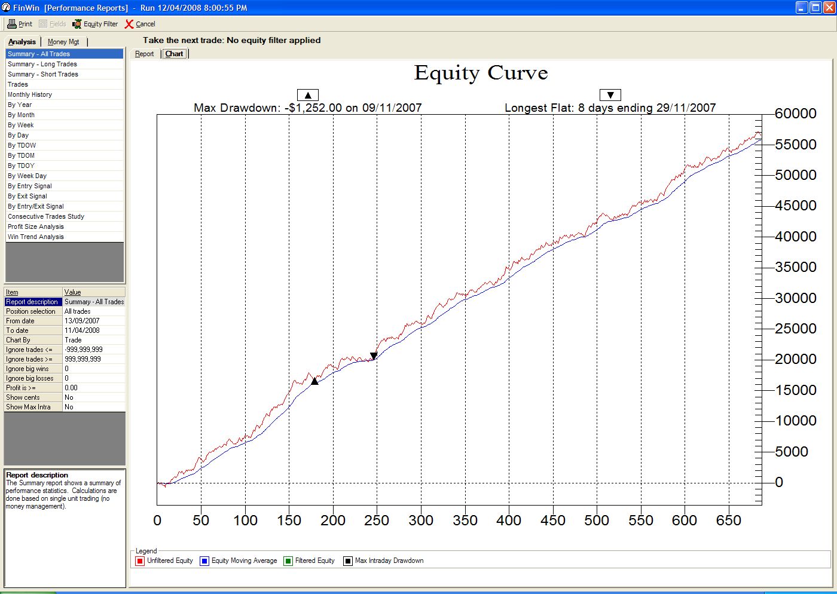
Task: Edit the From date value 13/09/2007
Action: coord(94,321)
